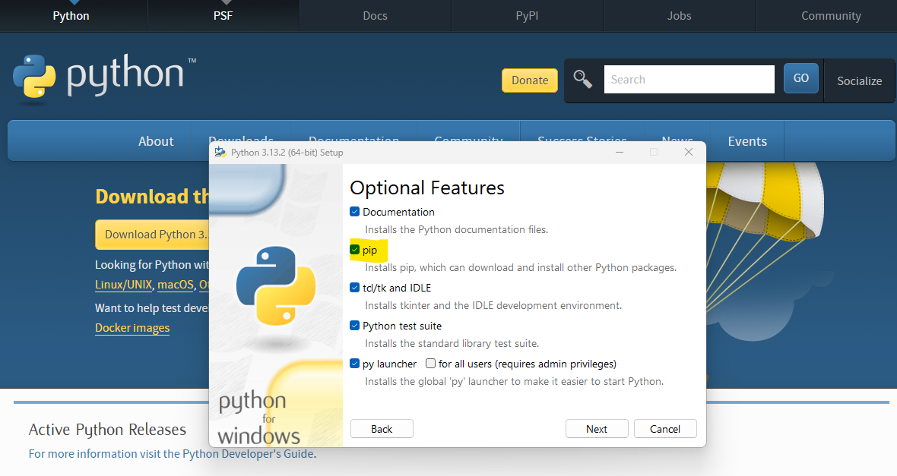
Task: Toggle the py launcher checkbox
Action: pos(355,364)
